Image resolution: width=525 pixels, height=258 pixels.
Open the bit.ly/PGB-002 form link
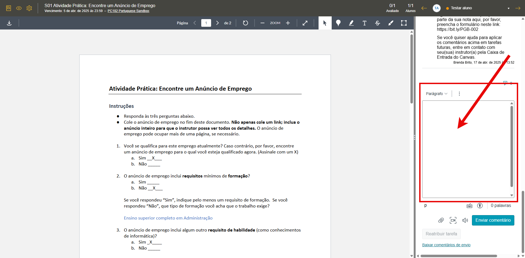coord(457,29)
